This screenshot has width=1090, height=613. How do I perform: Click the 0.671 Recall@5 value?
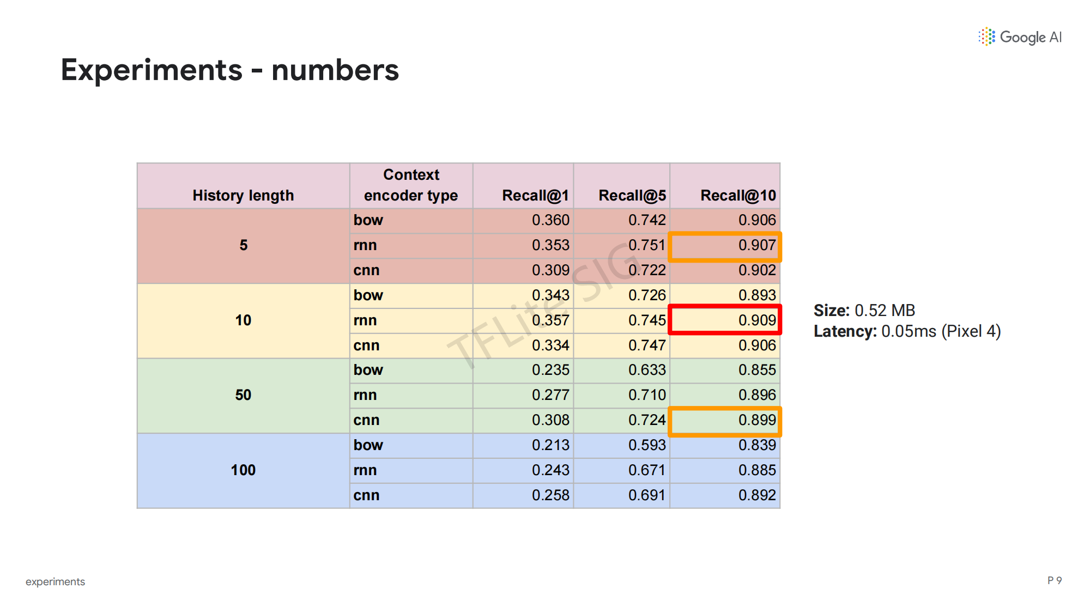click(x=647, y=470)
